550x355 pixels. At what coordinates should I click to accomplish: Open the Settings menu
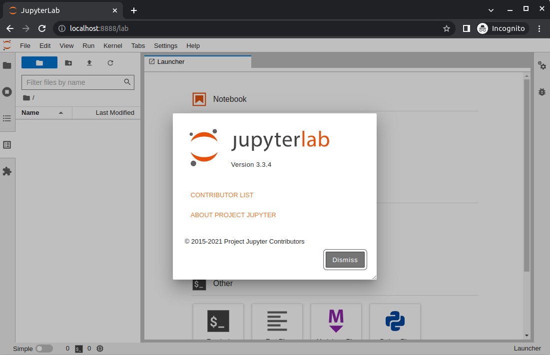[165, 46]
